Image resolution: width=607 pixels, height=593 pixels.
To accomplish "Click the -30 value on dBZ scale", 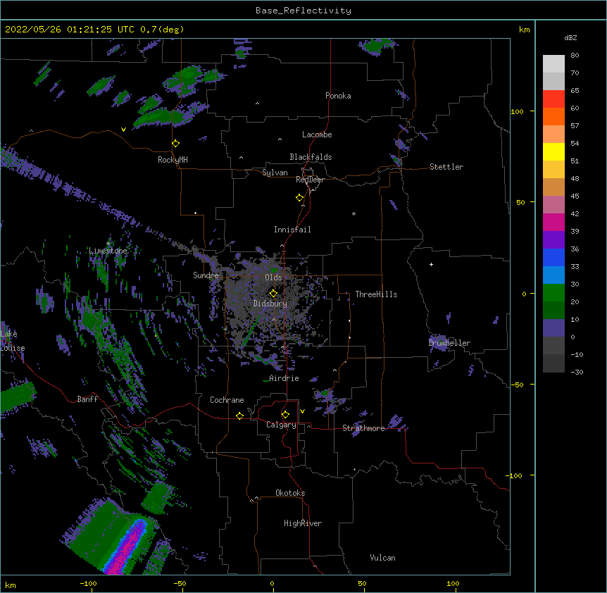I will pyautogui.click(x=577, y=372).
